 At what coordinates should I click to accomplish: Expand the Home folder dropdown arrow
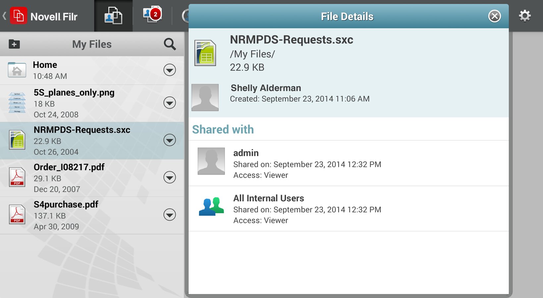pos(170,70)
